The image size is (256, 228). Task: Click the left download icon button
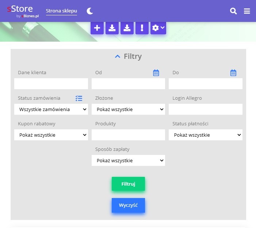coord(112,28)
